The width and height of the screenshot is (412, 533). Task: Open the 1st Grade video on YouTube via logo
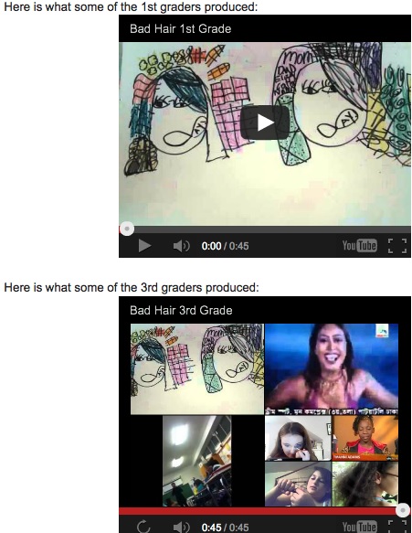coord(359,245)
